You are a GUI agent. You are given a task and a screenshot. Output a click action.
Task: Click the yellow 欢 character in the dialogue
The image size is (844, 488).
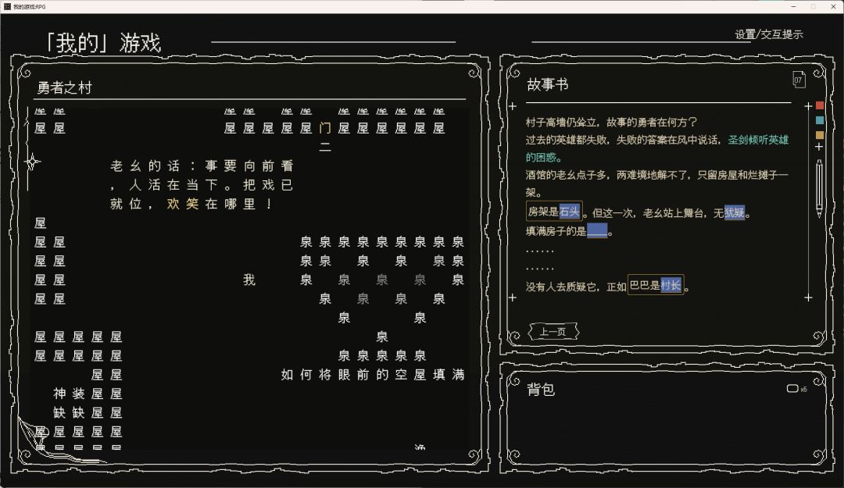tap(173, 204)
